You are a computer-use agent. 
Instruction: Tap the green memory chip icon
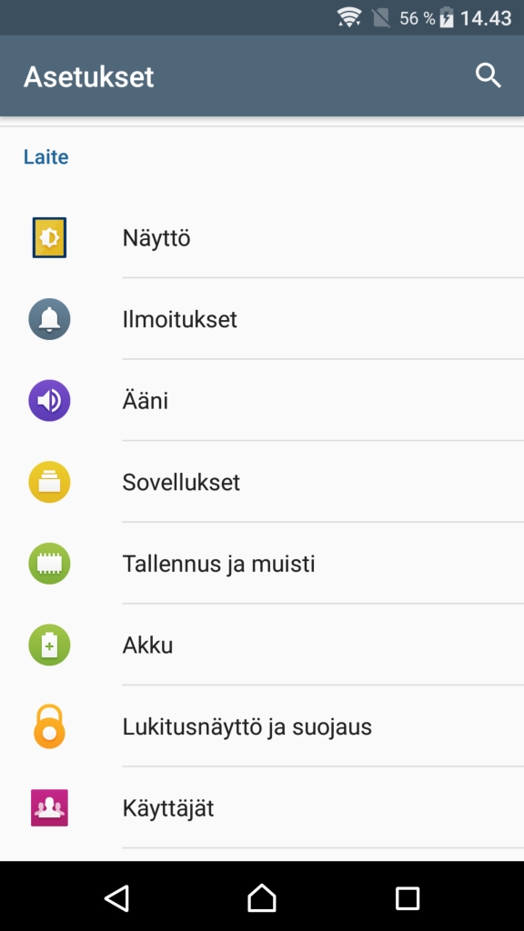pyautogui.click(x=49, y=564)
